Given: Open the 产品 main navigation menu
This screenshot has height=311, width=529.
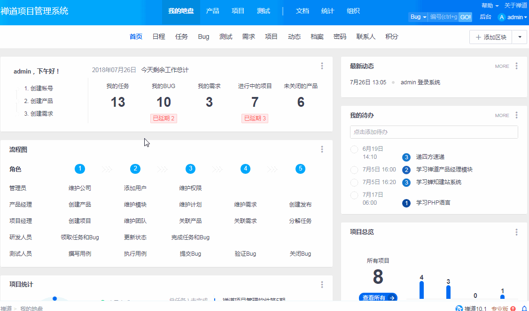Looking at the screenshot, I should (x=212, y=11).
